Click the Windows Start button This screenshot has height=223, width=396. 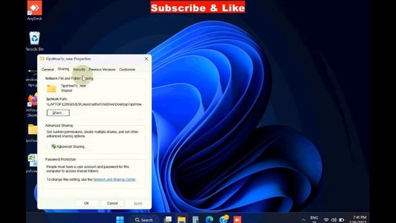120,219
